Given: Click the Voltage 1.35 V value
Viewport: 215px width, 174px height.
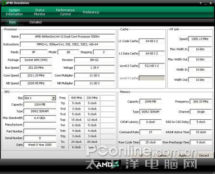Looking at the screenshot, I should click(95, 68).
